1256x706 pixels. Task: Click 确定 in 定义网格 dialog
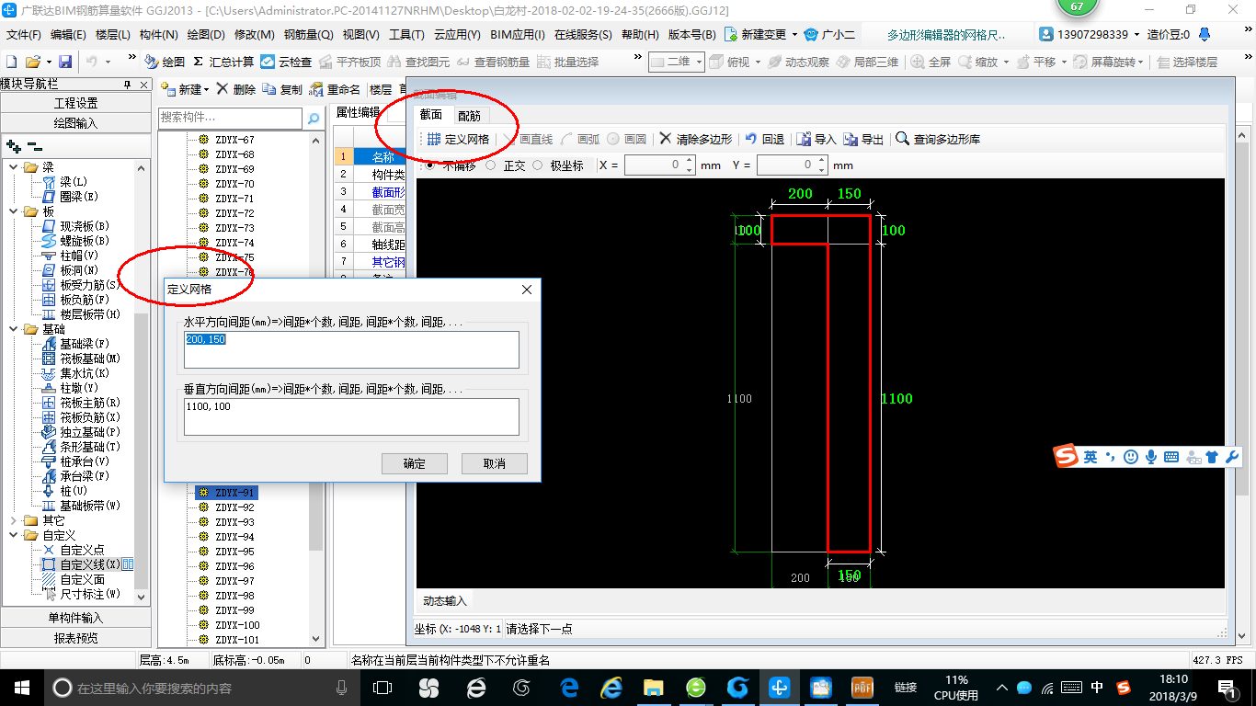415,463
